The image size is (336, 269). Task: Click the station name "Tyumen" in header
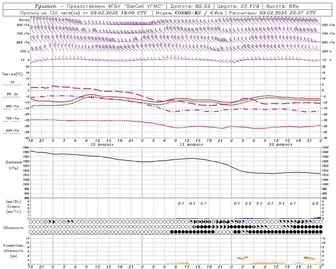point(46,6)
